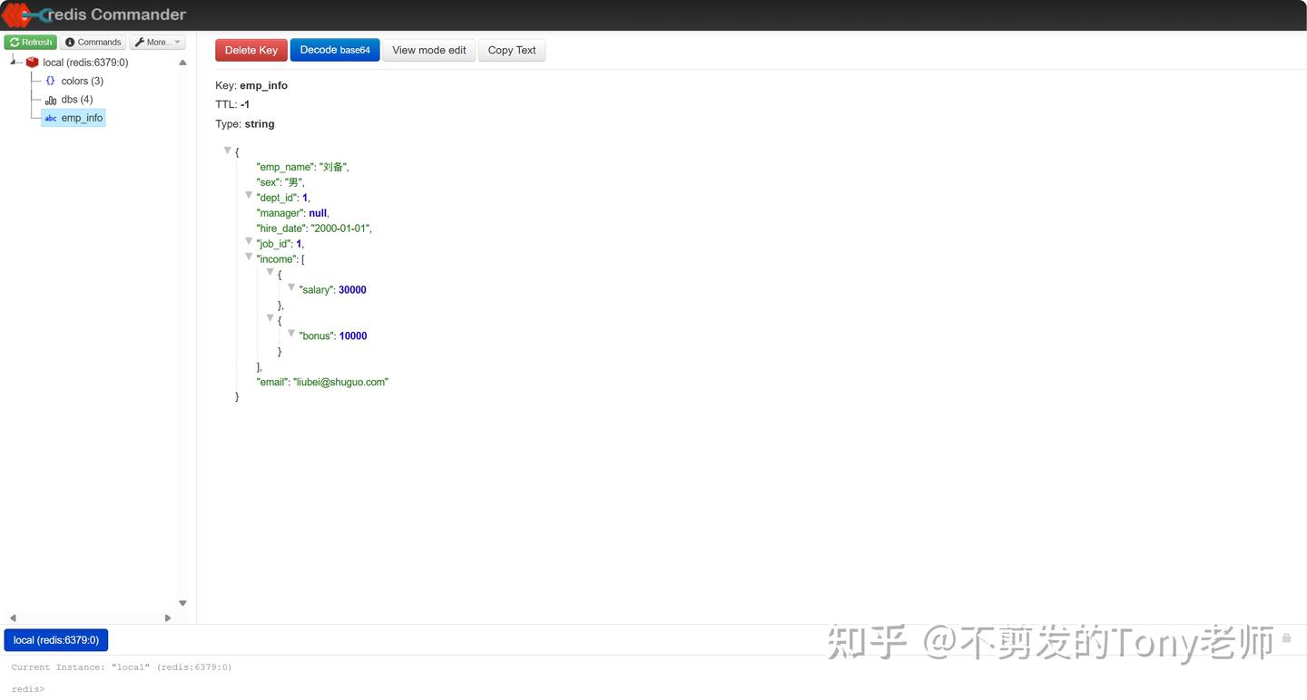The image size is (1307, 700).
Task: Click the hash icon next to colors key
Action: [x=51, y=81]
